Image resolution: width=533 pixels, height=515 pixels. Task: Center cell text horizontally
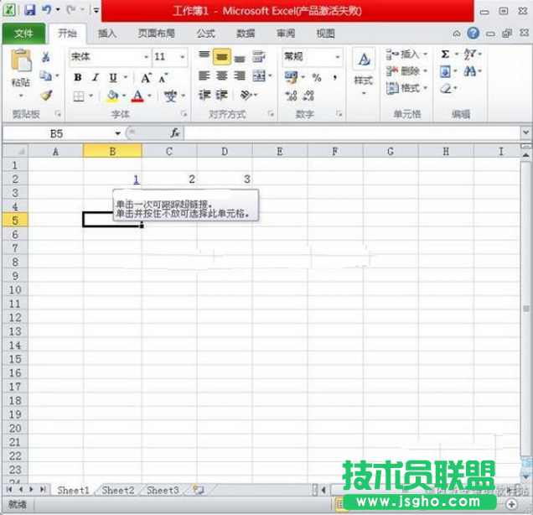point(221,75)
